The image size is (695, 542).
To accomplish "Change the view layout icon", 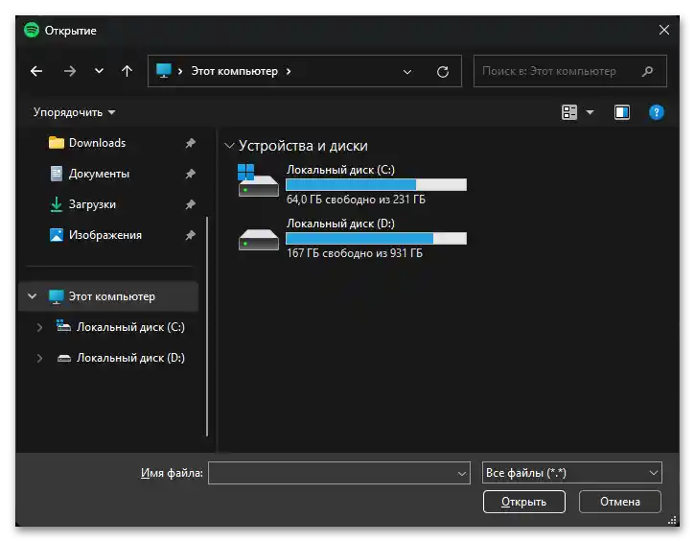I will click(x=569, y=112).
